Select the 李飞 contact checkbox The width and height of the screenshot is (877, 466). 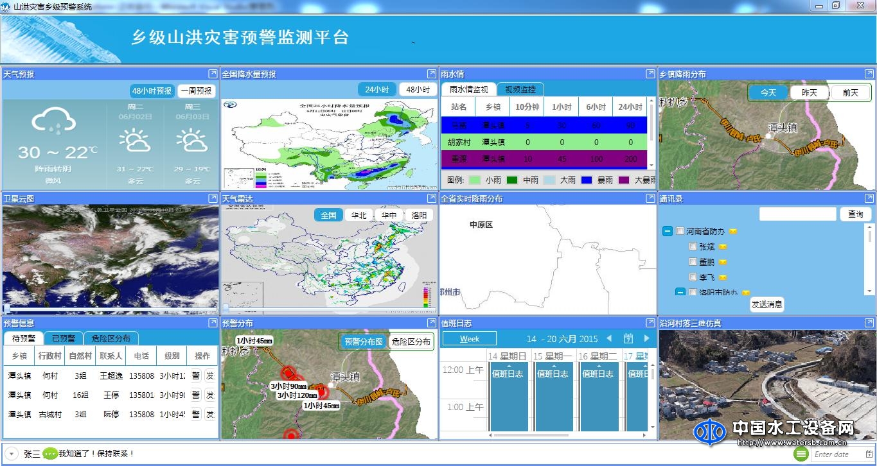[x=693, y=277]
